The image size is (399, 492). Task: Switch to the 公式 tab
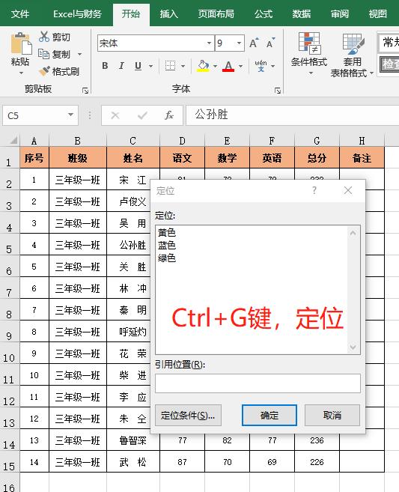pyautogui.click(x=264, y=13)
